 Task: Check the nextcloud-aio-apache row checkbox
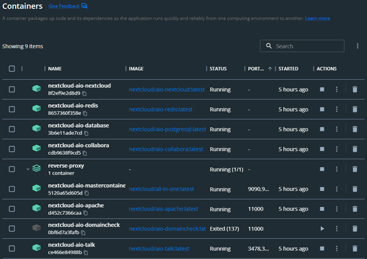[x=12, y=208]
